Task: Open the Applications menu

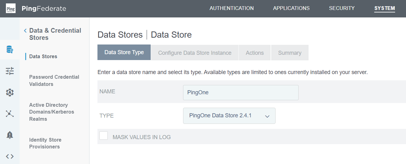Action: click(291, 8)
